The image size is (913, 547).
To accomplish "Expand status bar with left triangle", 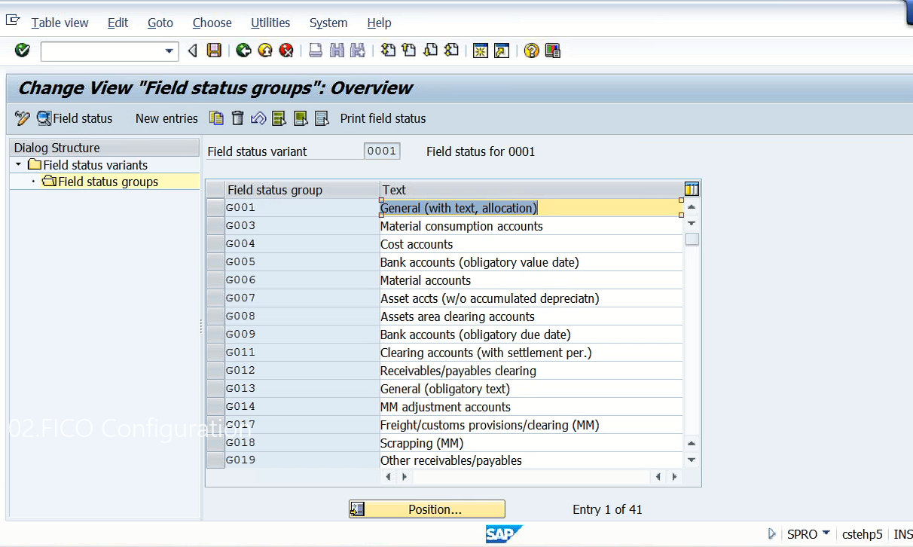I will (x=771, y=533).
